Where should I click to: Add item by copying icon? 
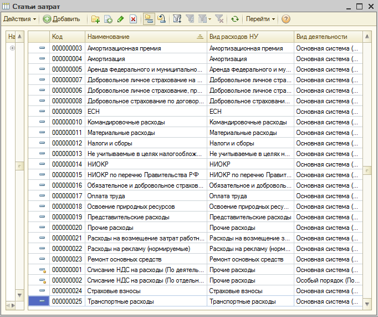tap(108, 19)
